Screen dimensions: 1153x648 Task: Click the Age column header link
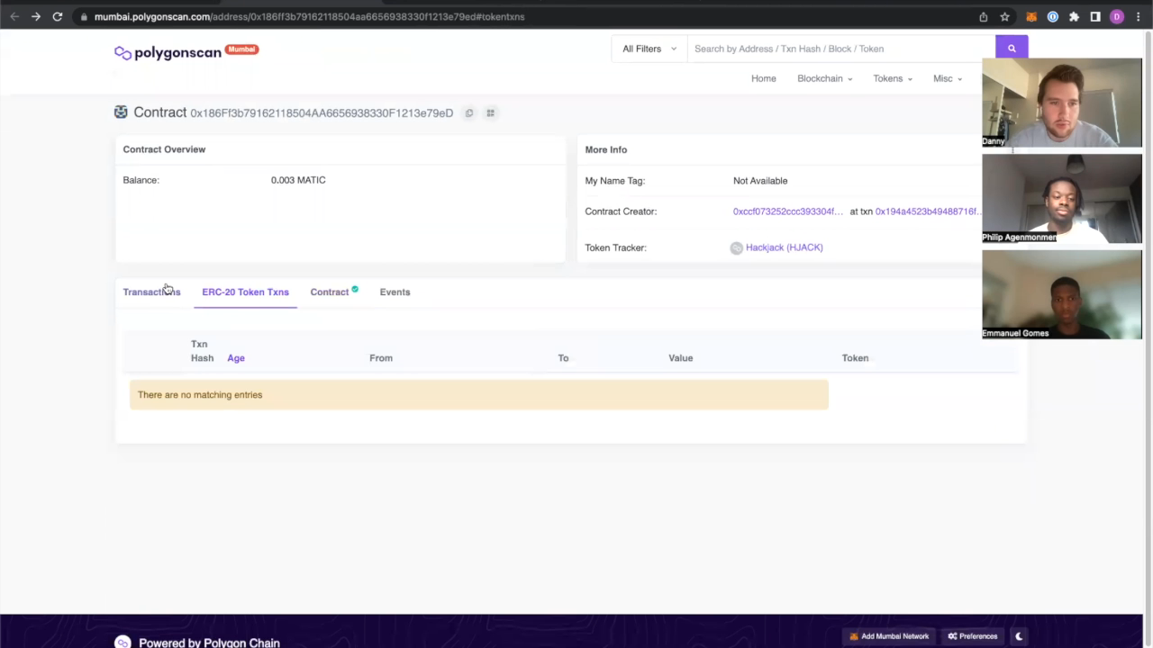tap(236, 358)
